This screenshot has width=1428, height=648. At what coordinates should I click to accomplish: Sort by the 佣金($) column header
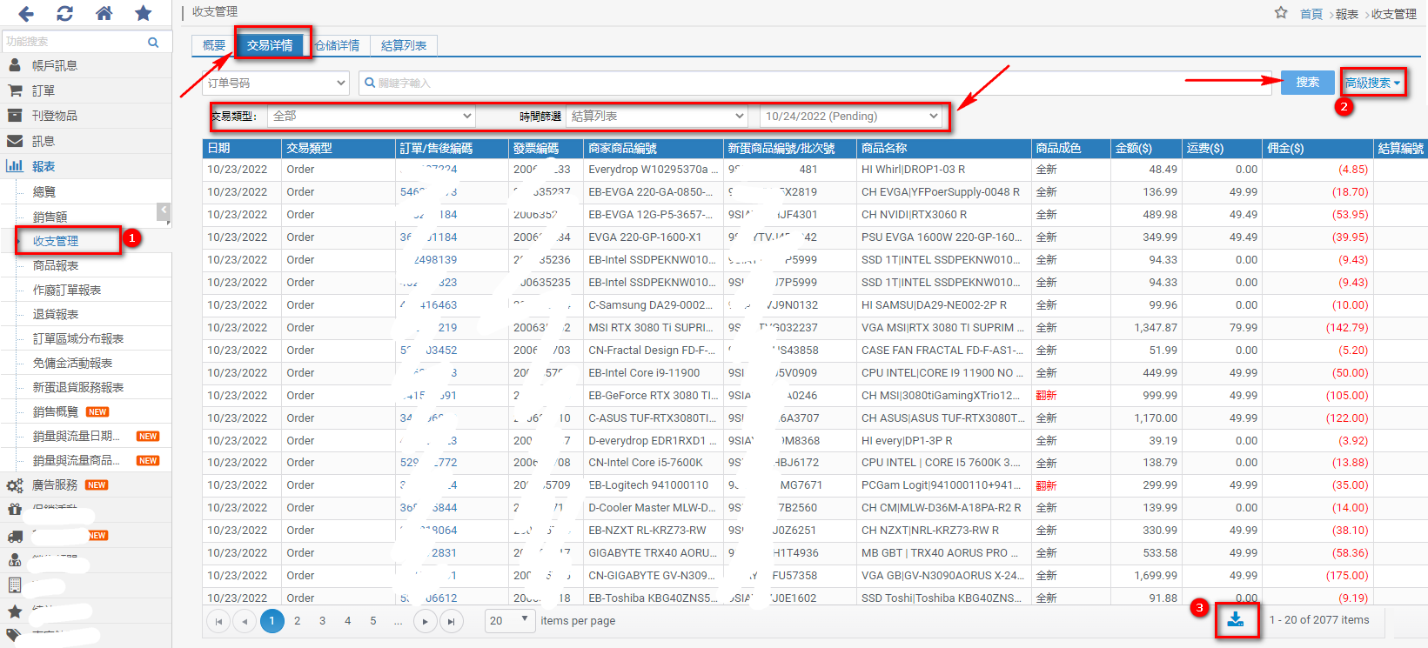(x=1317, y=148)
